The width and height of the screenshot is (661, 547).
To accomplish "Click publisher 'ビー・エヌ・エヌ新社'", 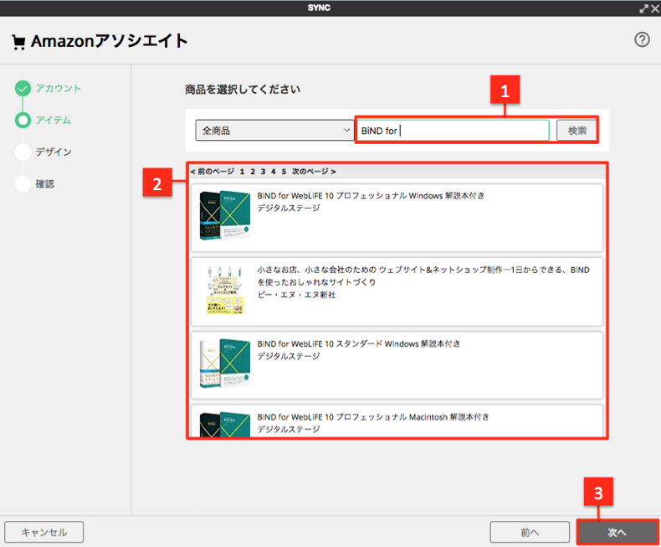I will pos(296,295).
